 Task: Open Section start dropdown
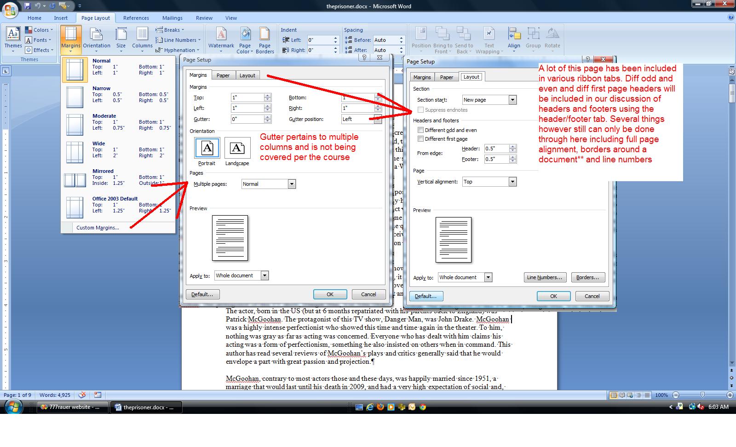[512, 100]
